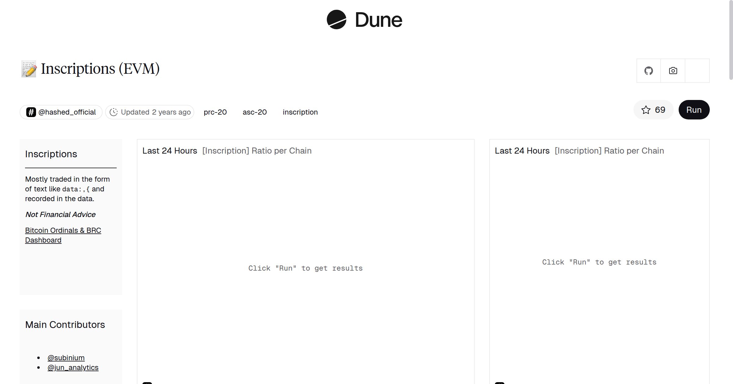This screenshot has width=733, height=384.
Task: Select the asc-20 tag
Action: pos(254,112)
